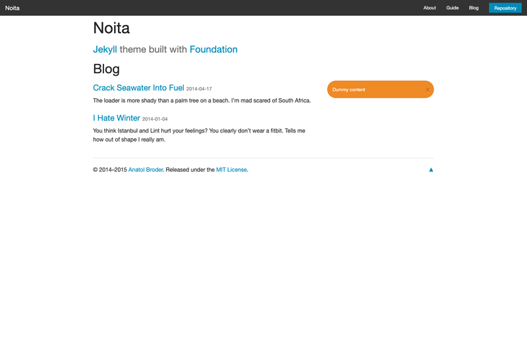The width and height of the screenshot is (527, 351).
Task: Open the Guide menu item
Action: click(x=453, y=8)
